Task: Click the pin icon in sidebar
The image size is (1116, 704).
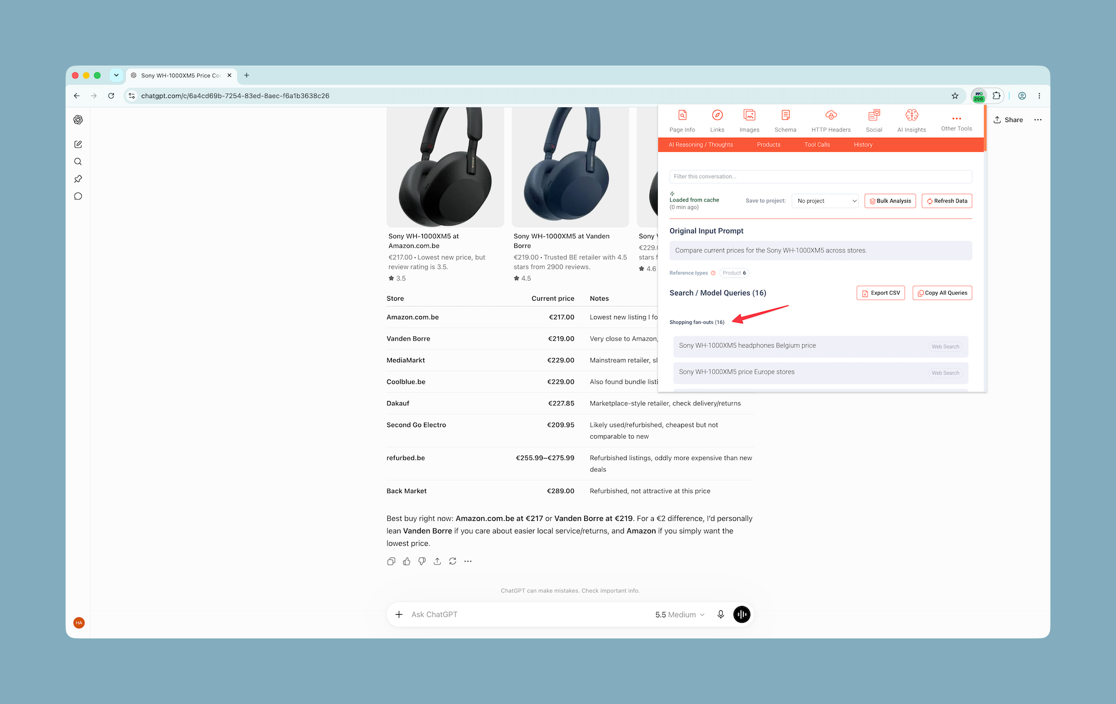Action: click(78, 179)
